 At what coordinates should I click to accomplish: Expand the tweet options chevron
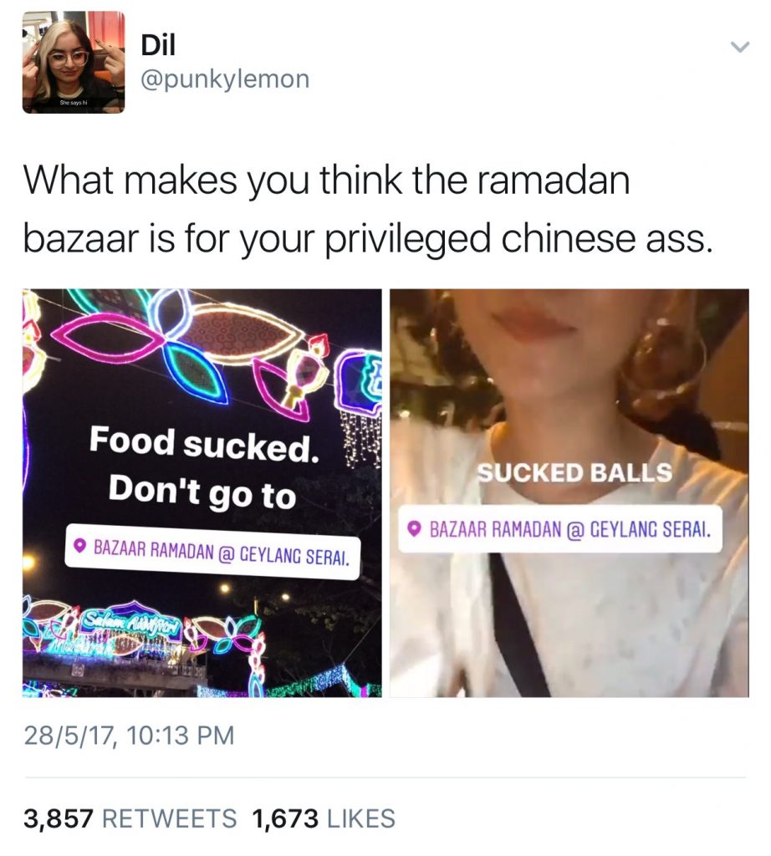click(740, 48)
